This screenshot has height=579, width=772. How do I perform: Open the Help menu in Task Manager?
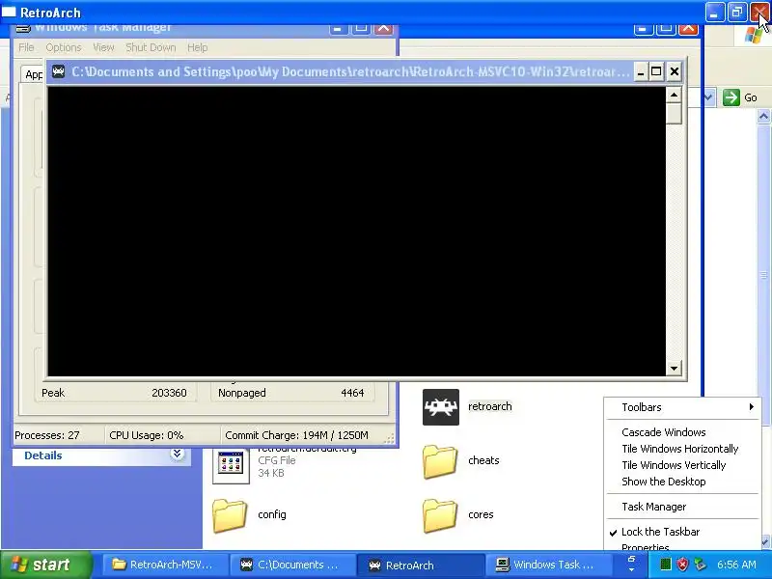198,47
